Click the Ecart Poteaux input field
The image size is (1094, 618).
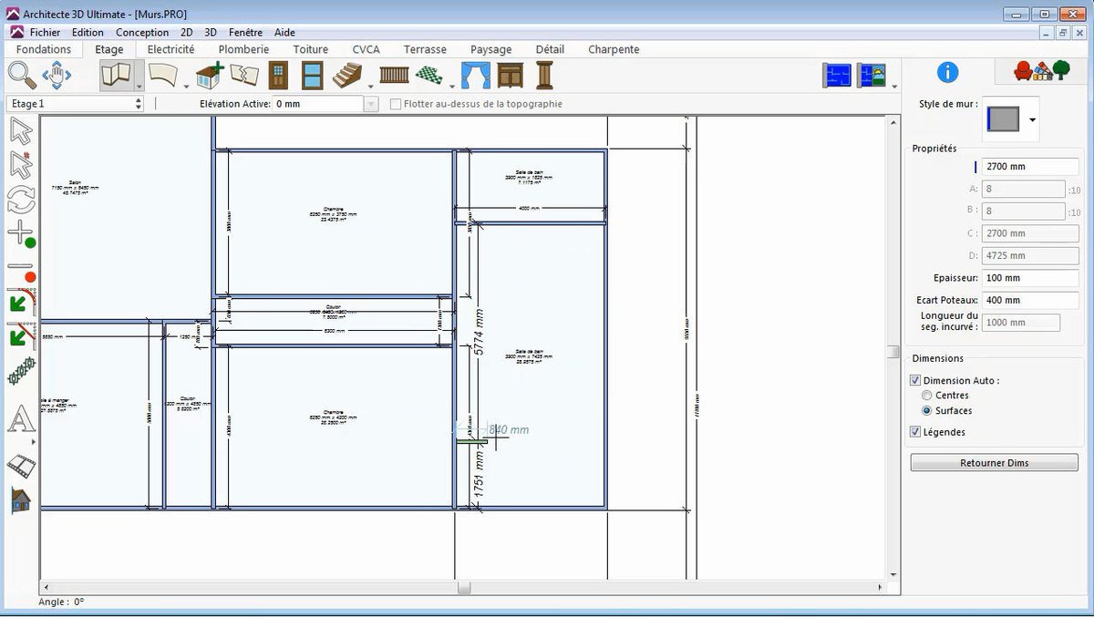pos(1030,300)
